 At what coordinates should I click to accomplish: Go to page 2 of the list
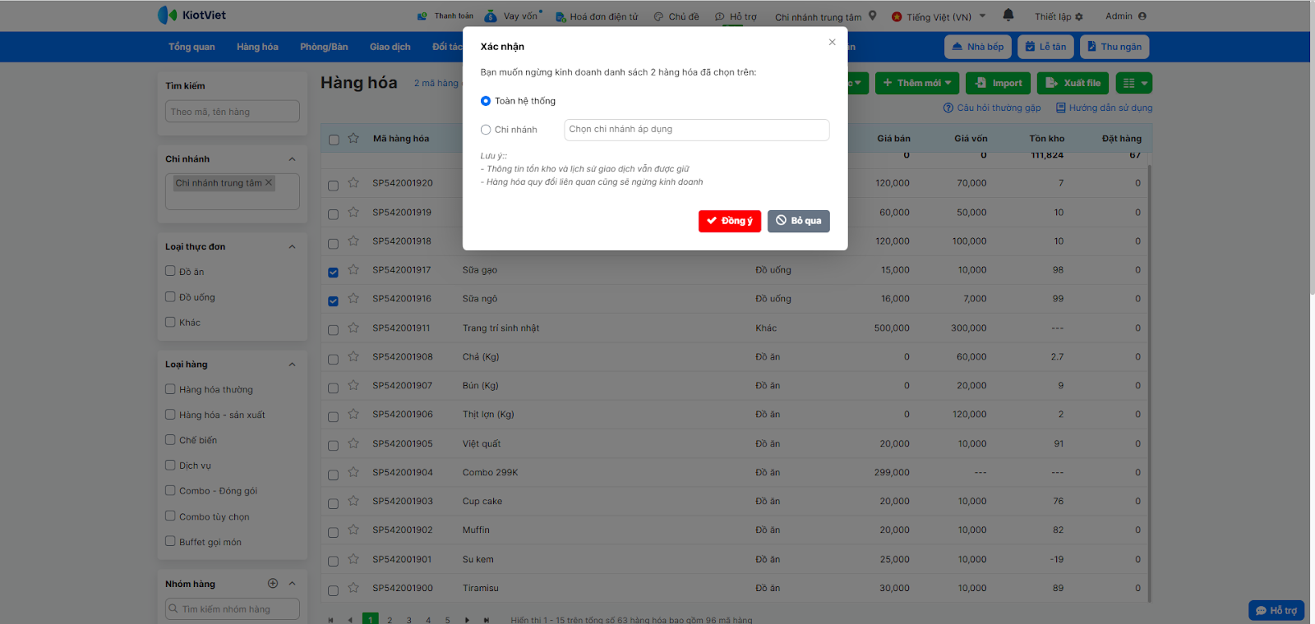[x=390, y=620]
